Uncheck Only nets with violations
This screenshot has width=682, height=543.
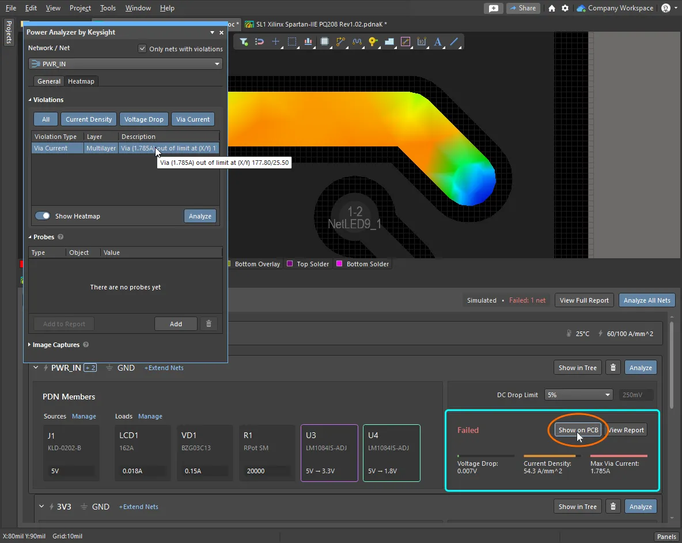[142, 49]
